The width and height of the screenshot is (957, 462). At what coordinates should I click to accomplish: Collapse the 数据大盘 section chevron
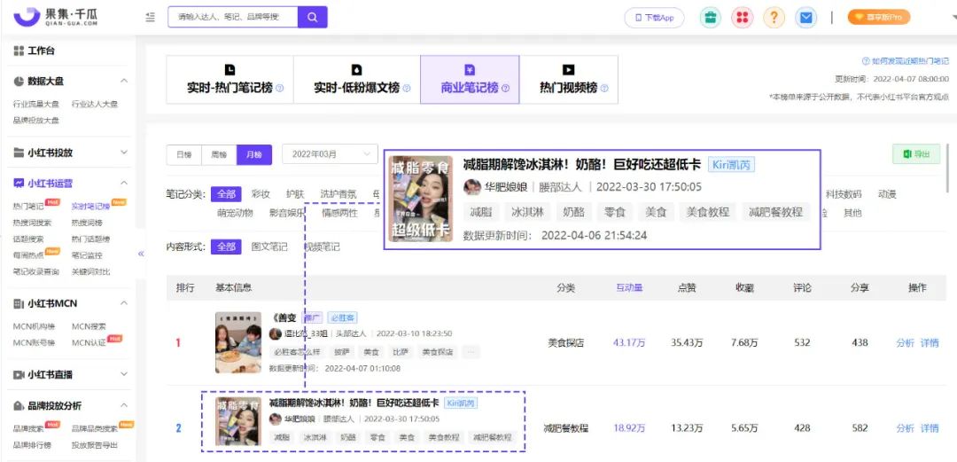pos(124,82)
